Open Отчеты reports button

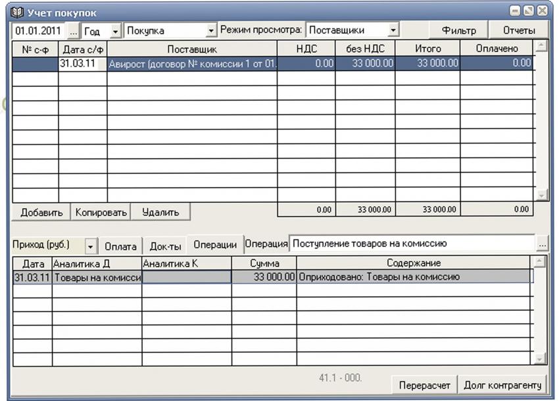[x=519, y=30]
